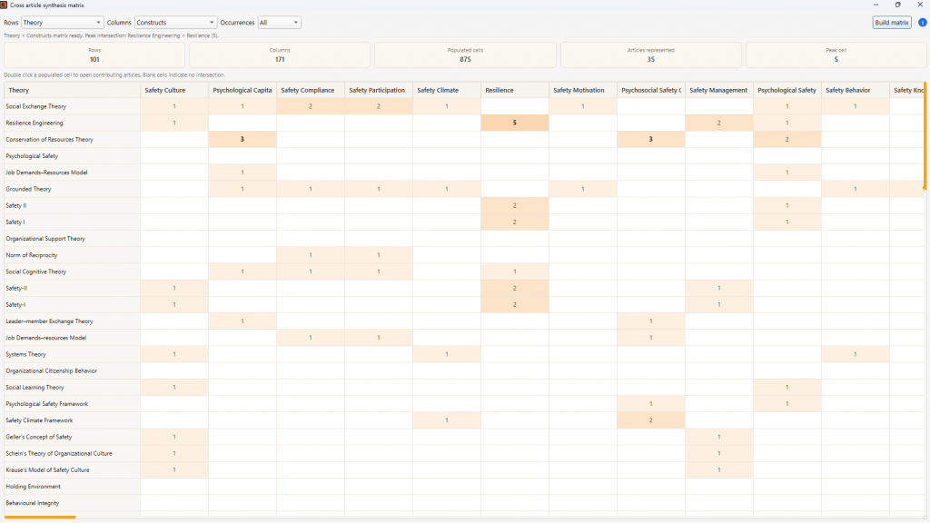Select the Job Demands–Resources Model row
This screenshot has height=523, width=930.
click(73, 173)
